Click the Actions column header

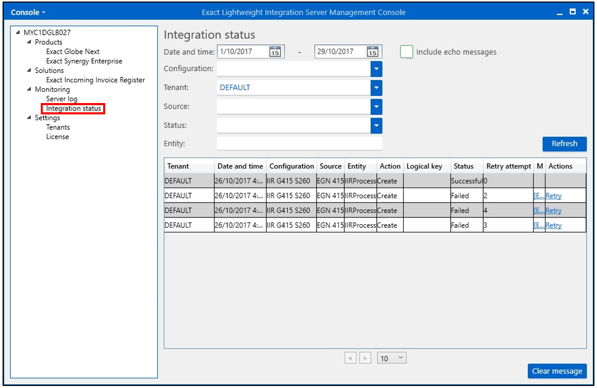(x=566, y=166)
